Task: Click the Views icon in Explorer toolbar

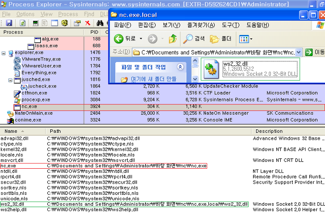Action: coord(244,39)
